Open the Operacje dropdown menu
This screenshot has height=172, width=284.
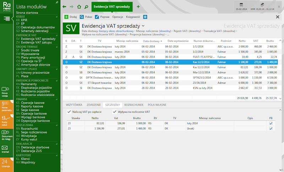click(118, 17)
